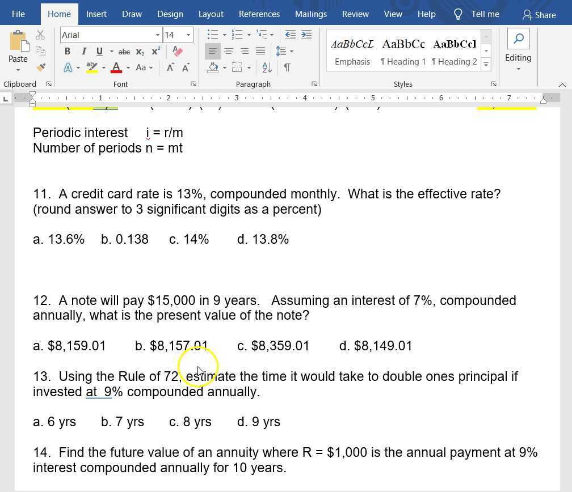Open the Editing find magnifier button
The height and width of the screenshot is (492, 572).
[x=519, y=39]
